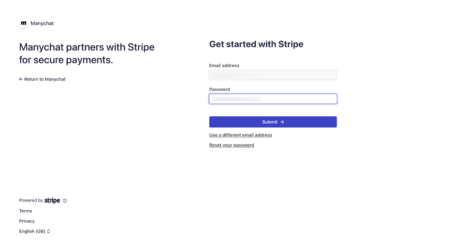This screenshot has height=247, width=459.
Task: Choose Use a different email address
Action: tap(240, 135)
